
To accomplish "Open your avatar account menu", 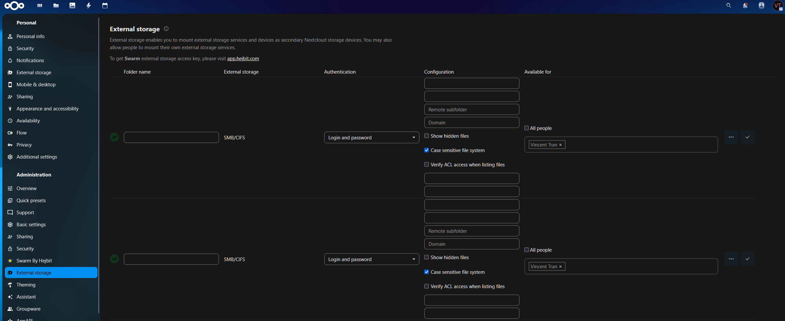I will [x=778, y=6].
